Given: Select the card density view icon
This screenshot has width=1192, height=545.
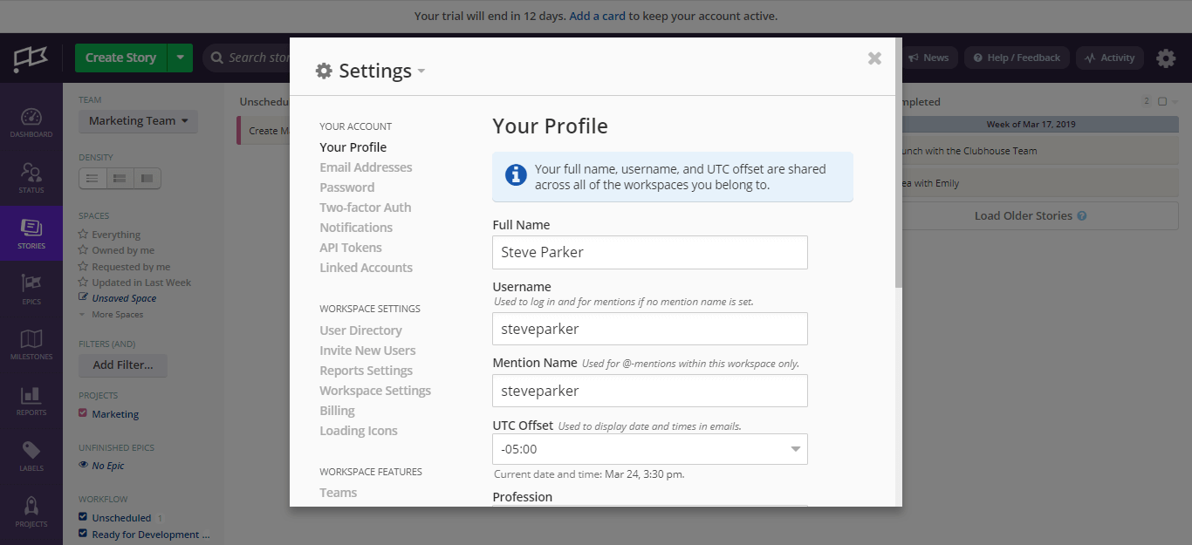Looking at the screenshot, I should [x=147, y=178].
